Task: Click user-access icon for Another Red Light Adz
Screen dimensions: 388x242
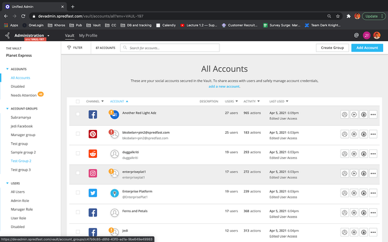Action: [344, 114]
